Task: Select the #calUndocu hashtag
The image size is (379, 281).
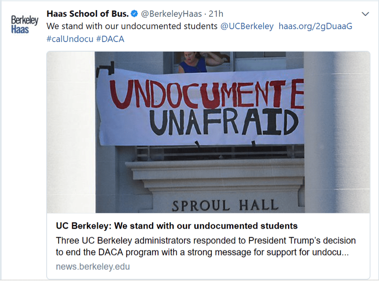Action: pos(69,39)
